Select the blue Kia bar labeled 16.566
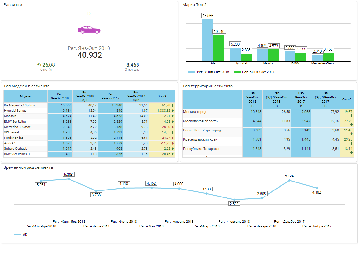This screenshot has height=253, width=358. [208, 41]
